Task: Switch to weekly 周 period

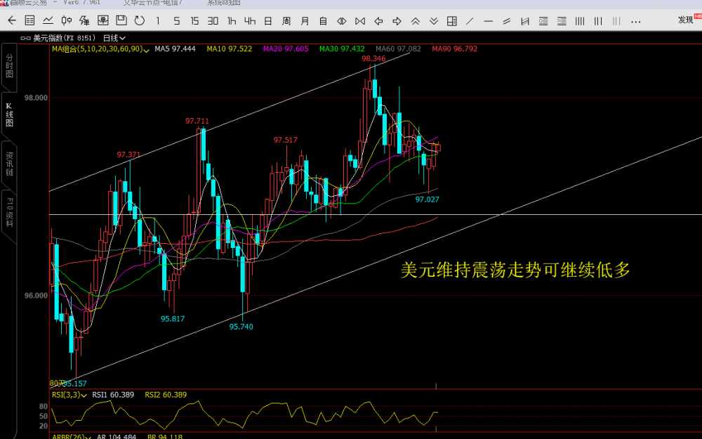Action: [x=286, y=20]
